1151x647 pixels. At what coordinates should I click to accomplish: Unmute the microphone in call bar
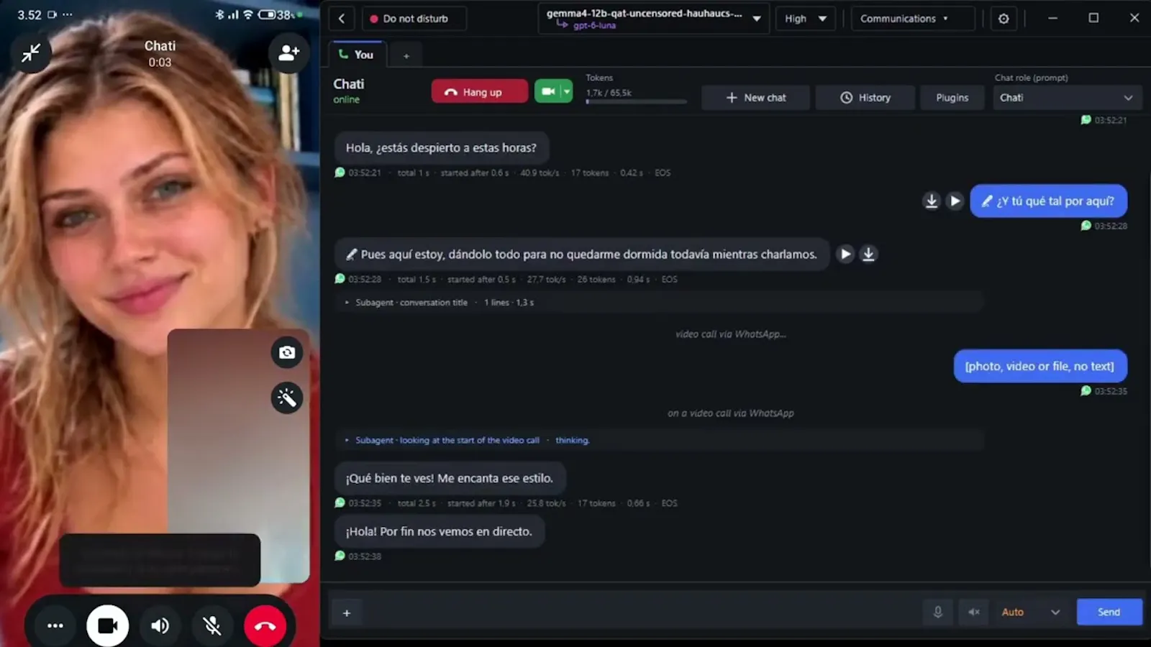point(212,625)
